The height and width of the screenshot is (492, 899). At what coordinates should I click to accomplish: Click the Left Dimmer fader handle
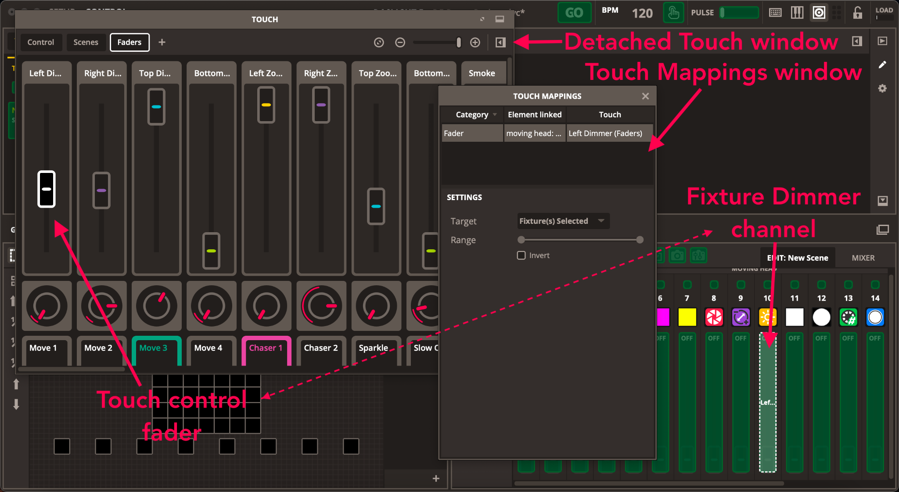tap(47, 189)
